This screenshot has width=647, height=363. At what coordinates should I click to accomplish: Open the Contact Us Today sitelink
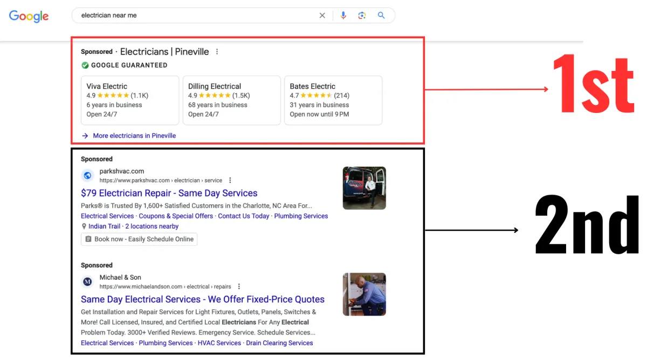tap(243, 216)
